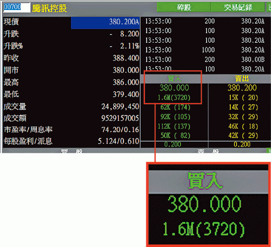Click the 成交量 volume value 24,899,450
The height and width of the screenshot is (247, 271).
coord(120,107)
